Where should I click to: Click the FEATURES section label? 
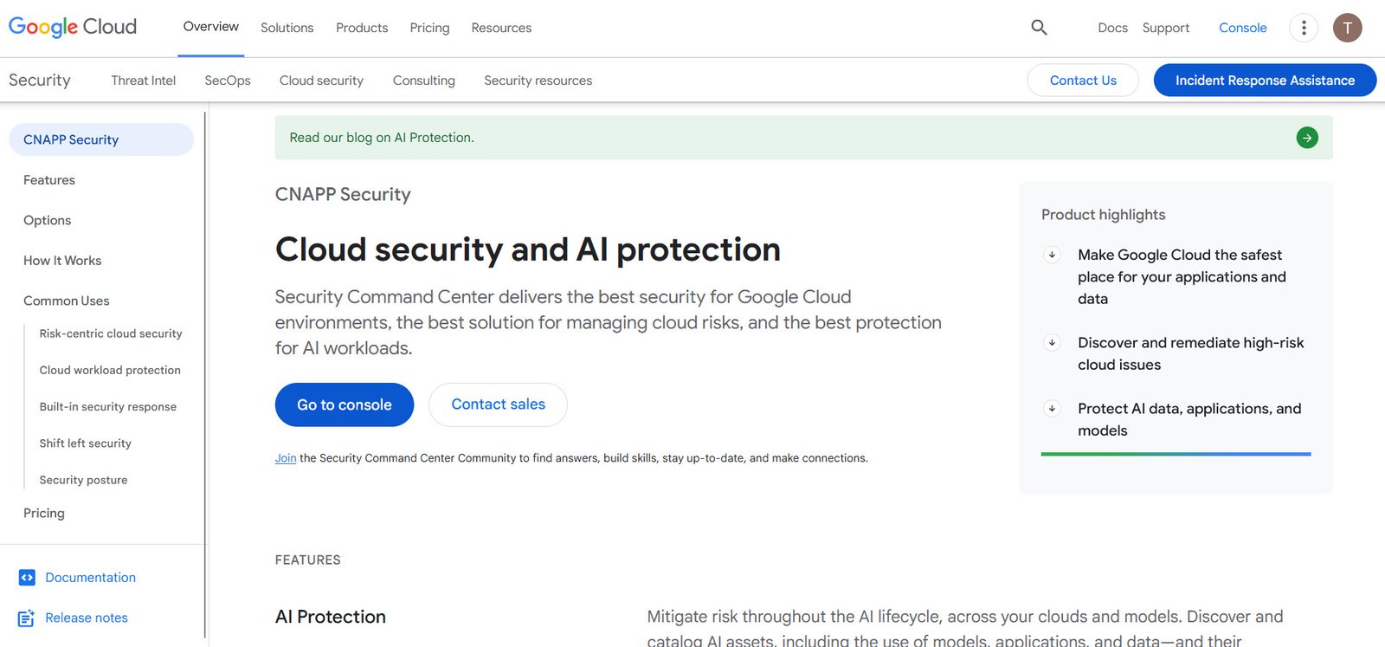(307, 560)
